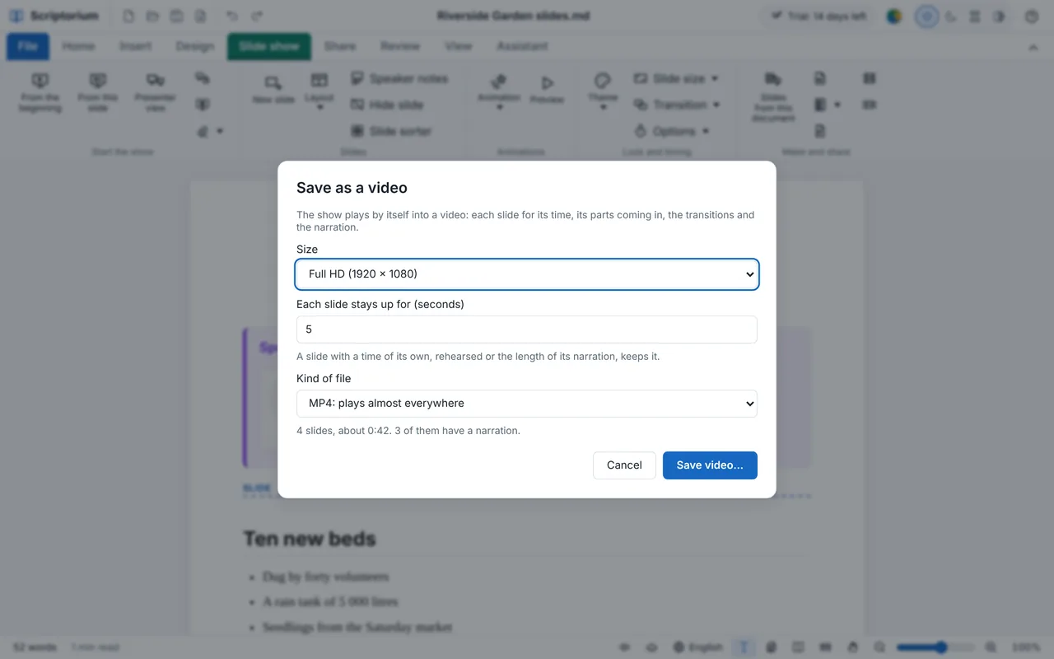Click the slide duration seconds field
This screenshot has height=659, width=1054.
point(527,329)
